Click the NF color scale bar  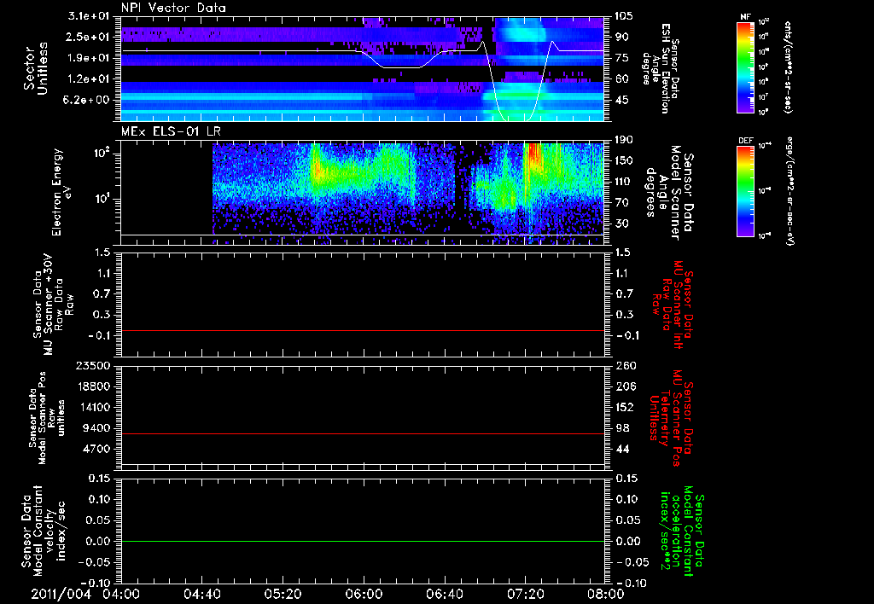[x=746, y=67]
